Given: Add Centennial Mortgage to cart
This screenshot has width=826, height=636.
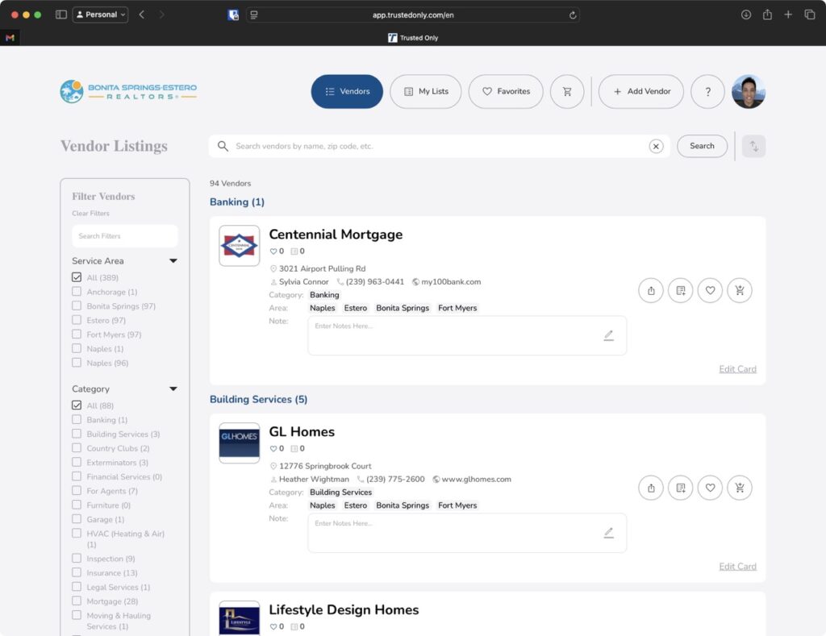Looking at the screenshot, I should pyautogui.click(x=739, y=290).
